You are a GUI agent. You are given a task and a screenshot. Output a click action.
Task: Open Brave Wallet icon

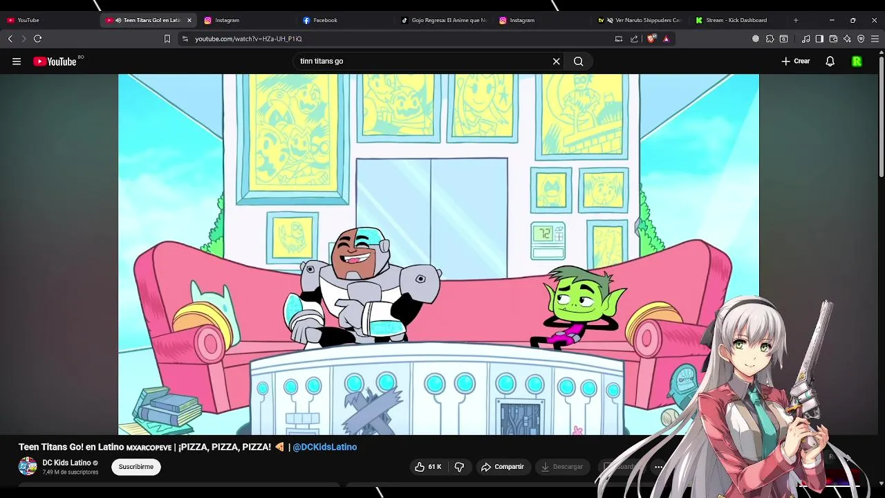[x=833, y=39]
